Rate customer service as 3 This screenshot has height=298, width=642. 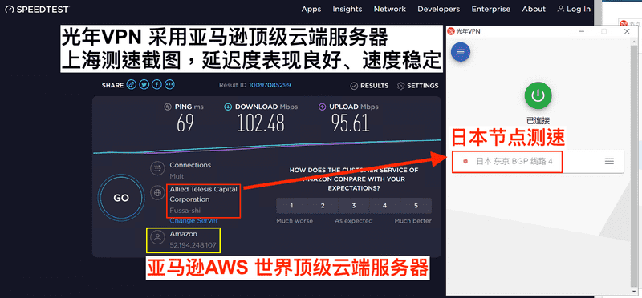[x=354, y=206]
